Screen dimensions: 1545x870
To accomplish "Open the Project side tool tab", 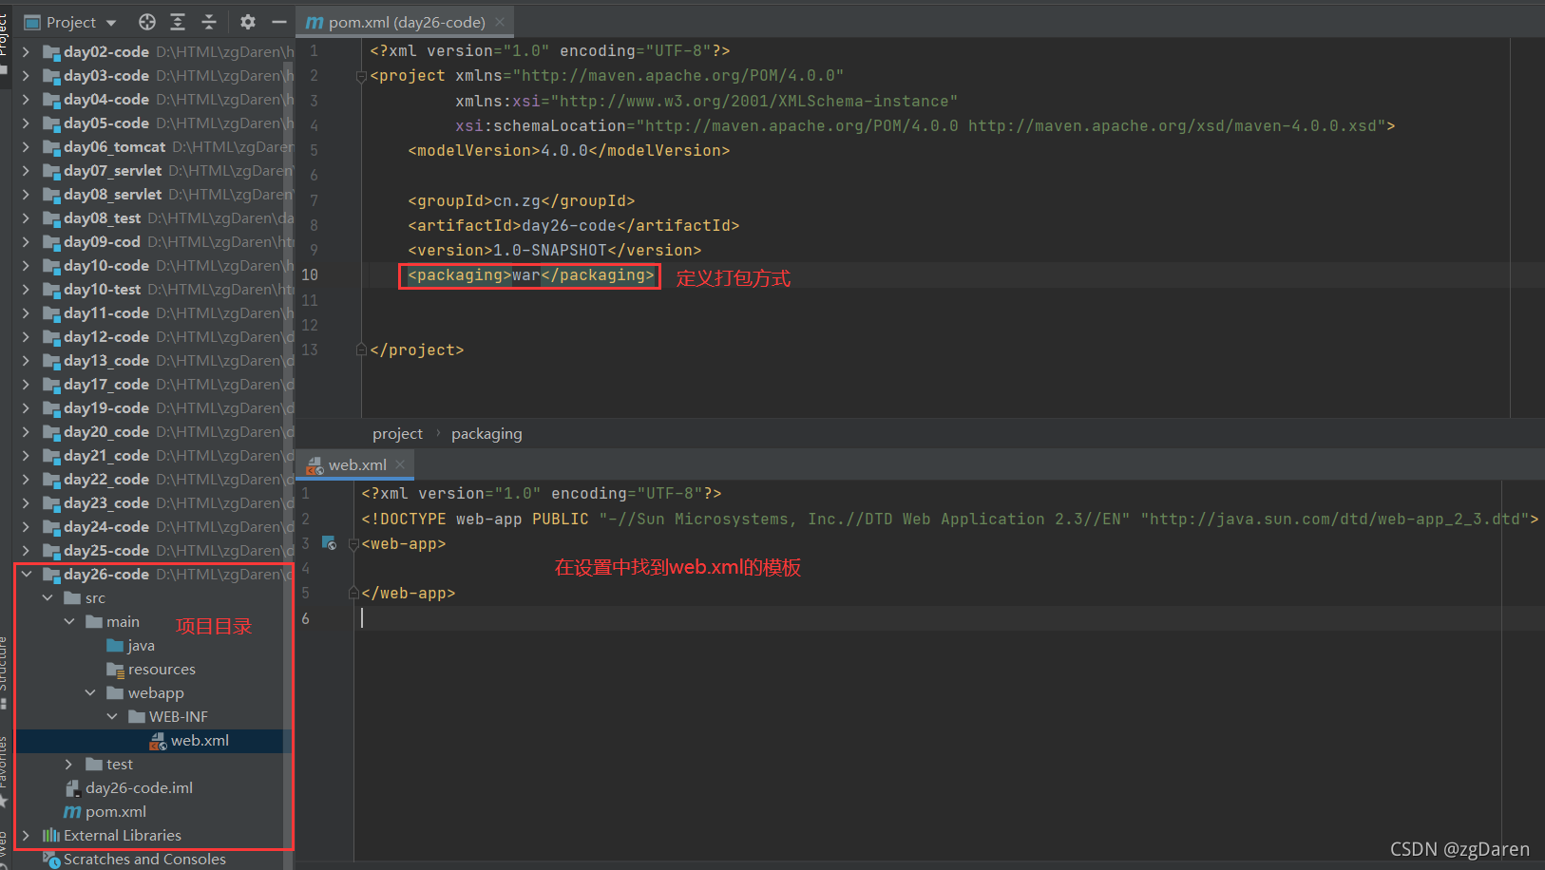I will [5, 38].
